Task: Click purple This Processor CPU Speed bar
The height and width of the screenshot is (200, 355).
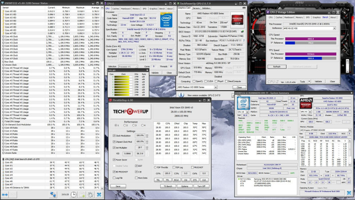Action: point(311,39)
